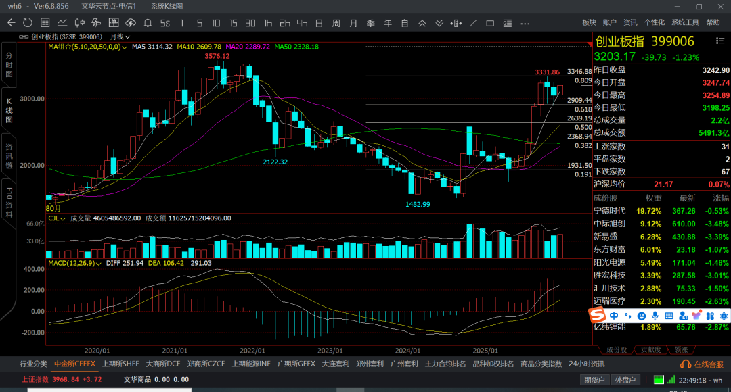Click the refresh icon in the toolbar
The width and height of the screenshot is (731, 392).
click(26, 23)
